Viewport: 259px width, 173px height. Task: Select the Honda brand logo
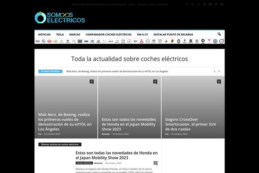(x=98, y=41)
